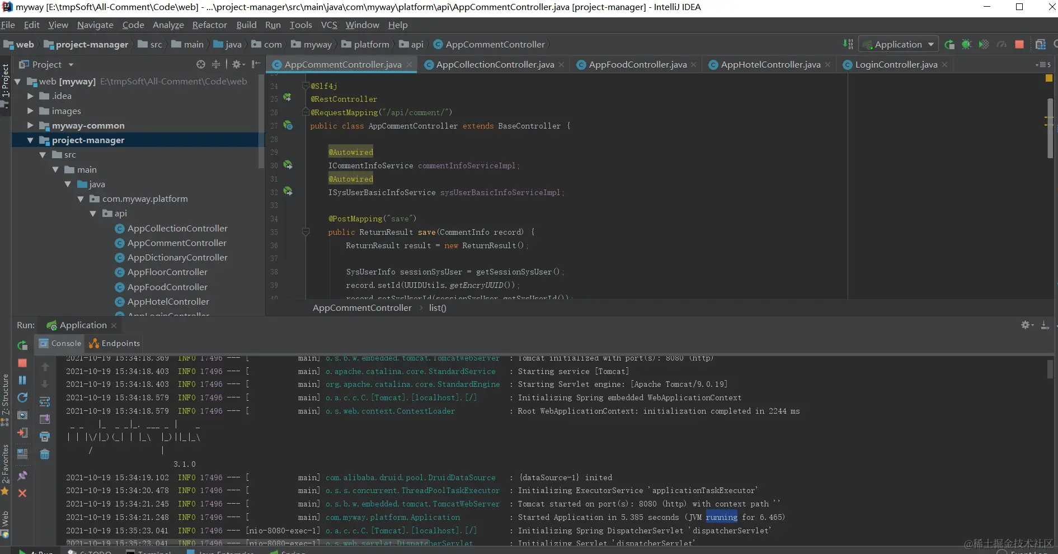Open AppFloorController in project tree
Viewport: 1058px width, 554px height.
pos(167,272)
